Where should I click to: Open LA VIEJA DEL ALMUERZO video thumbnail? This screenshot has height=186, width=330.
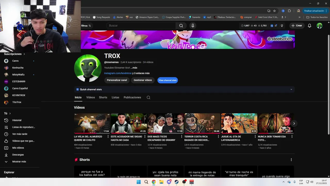click(x=92, y=123)
